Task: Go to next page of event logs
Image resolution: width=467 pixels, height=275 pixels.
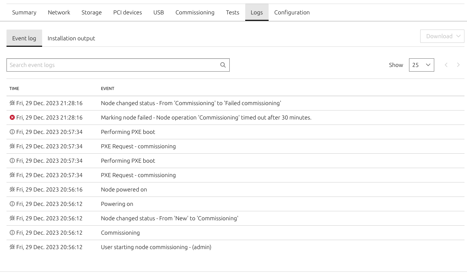Action: [458, 65]
